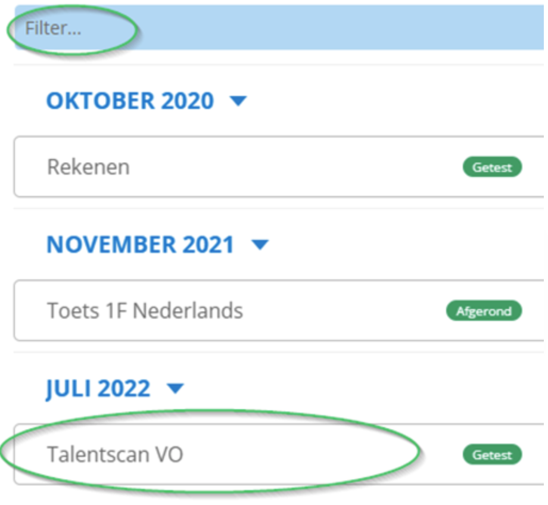Click the Afgerond status badge

coord(484,311)
